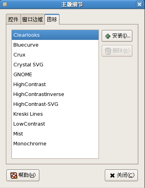Choose the LowContrast icon theme

55,124
